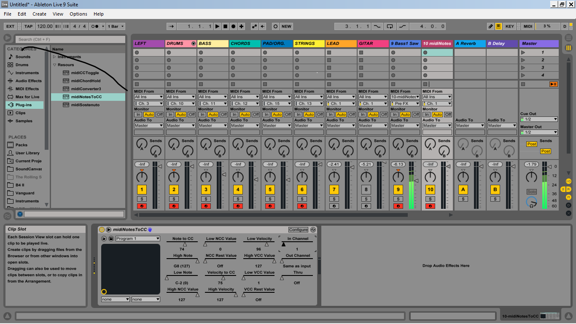Toggle the Automation Arm button

point(254,26)
